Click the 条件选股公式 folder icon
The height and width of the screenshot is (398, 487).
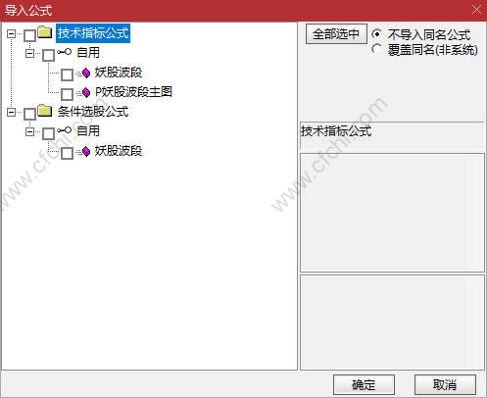click(45, 111)
